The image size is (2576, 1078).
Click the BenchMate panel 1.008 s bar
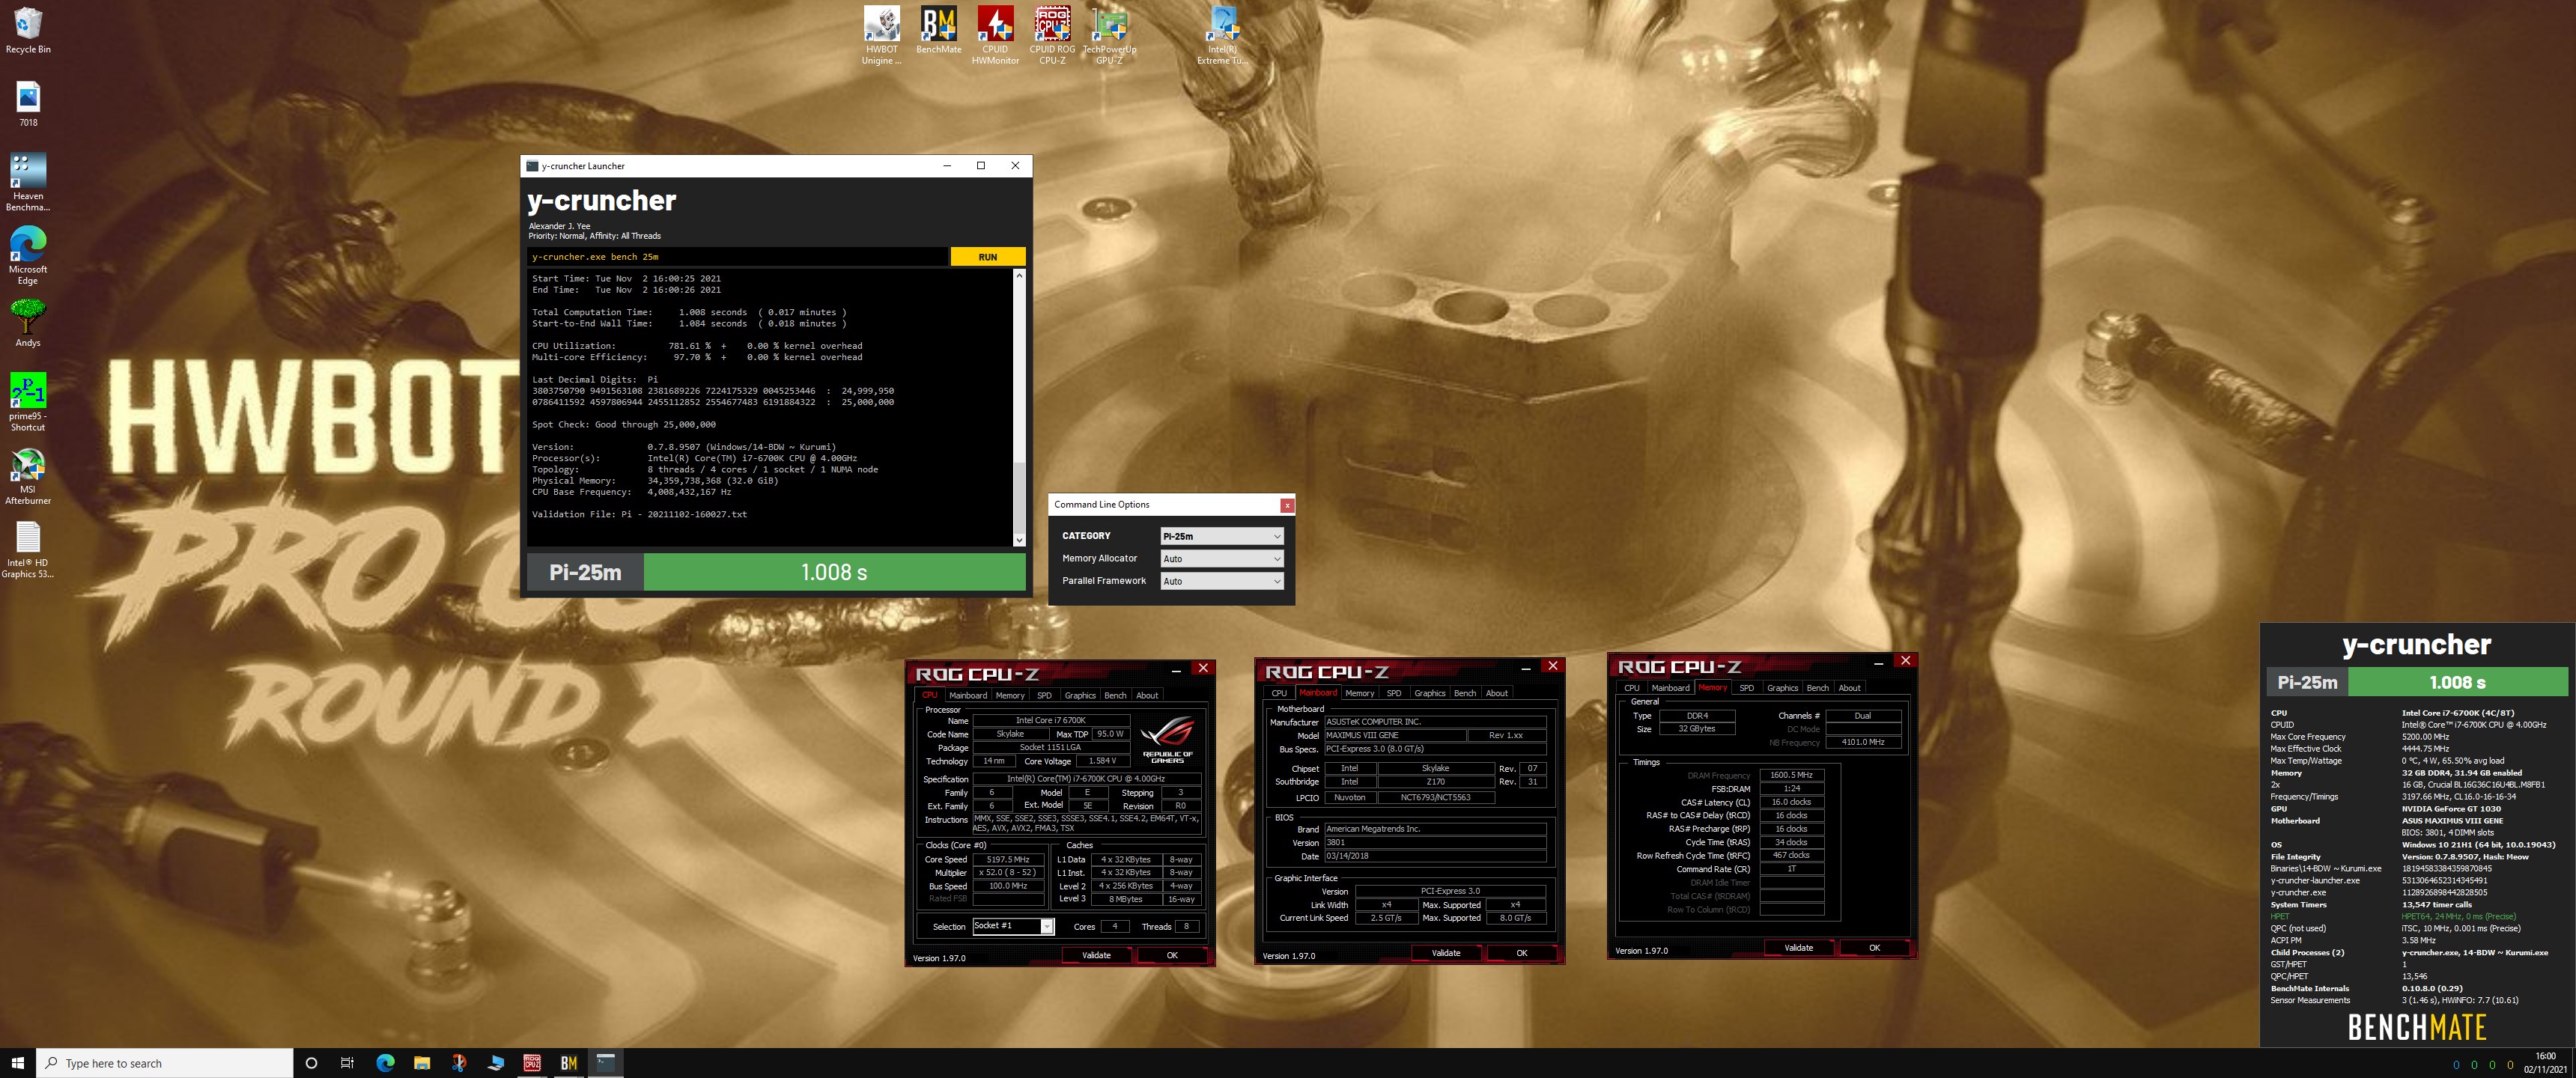2457,682
